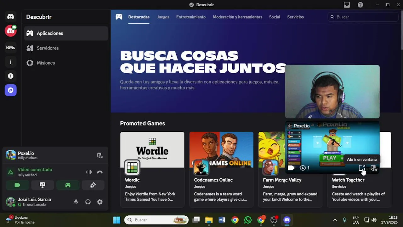Open Misiones in the Descubrir sidebar

(66, 63)
